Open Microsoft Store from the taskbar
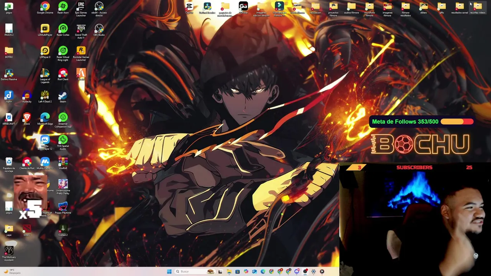The image size is (491, 276). tap(237, 271)
